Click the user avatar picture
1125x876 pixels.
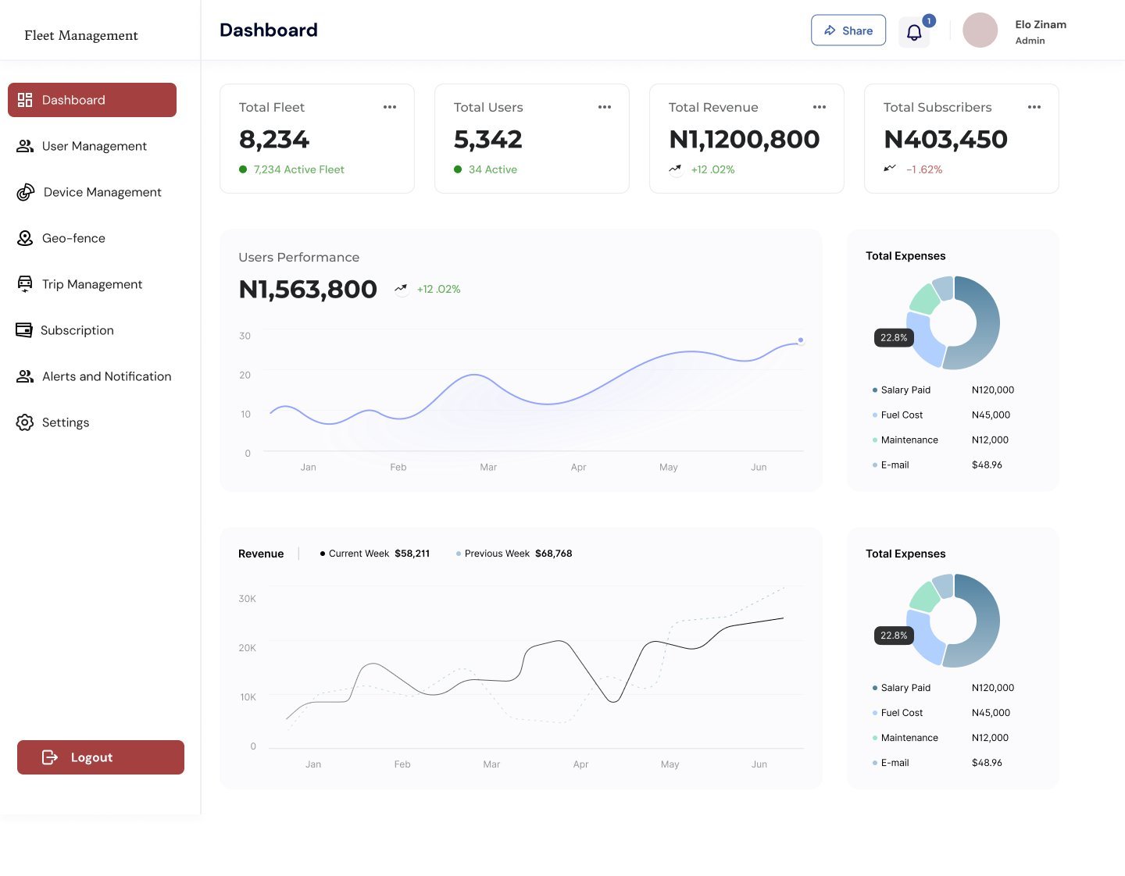tap(980, 30)
